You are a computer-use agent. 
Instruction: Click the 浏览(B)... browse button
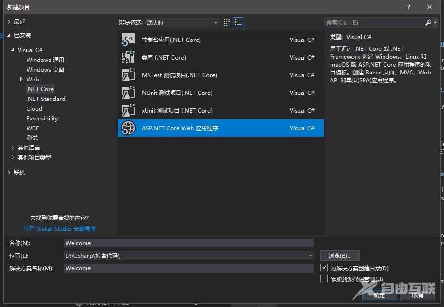[339, 255]
